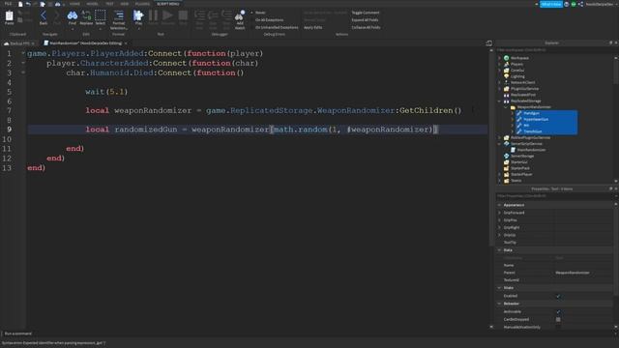
Task: Collapse the ReplicatedStorage tree node
Action: [499, 101]
